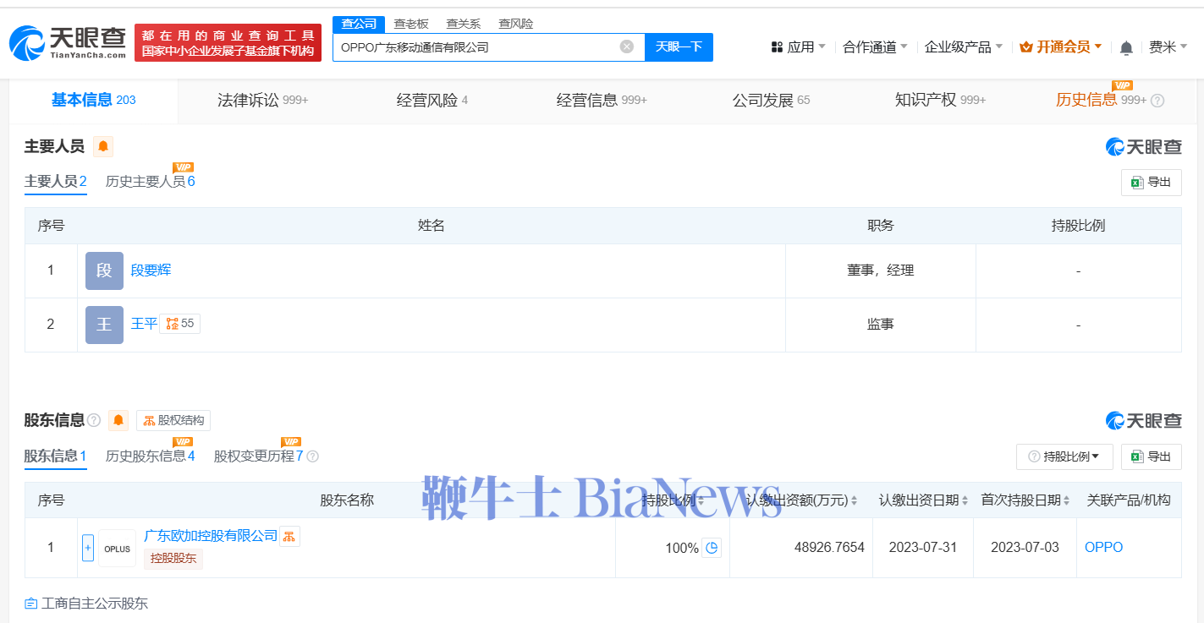Export the 股东信息 table via 导出

pos(1151,456)
